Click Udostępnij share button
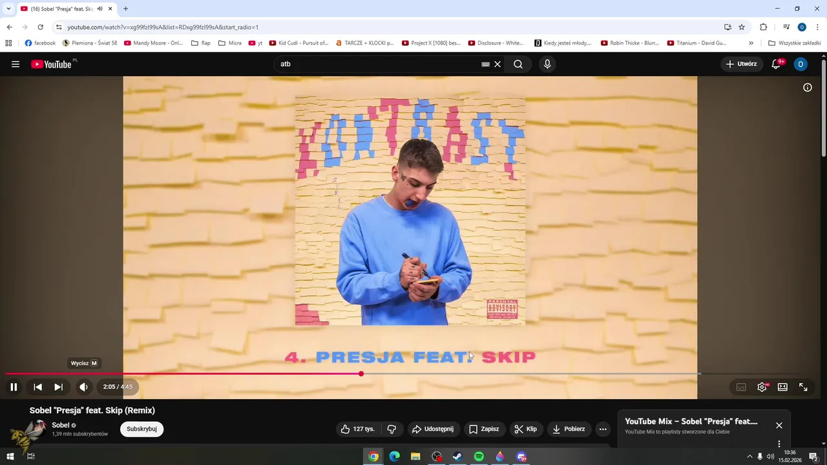 point(433,429)
